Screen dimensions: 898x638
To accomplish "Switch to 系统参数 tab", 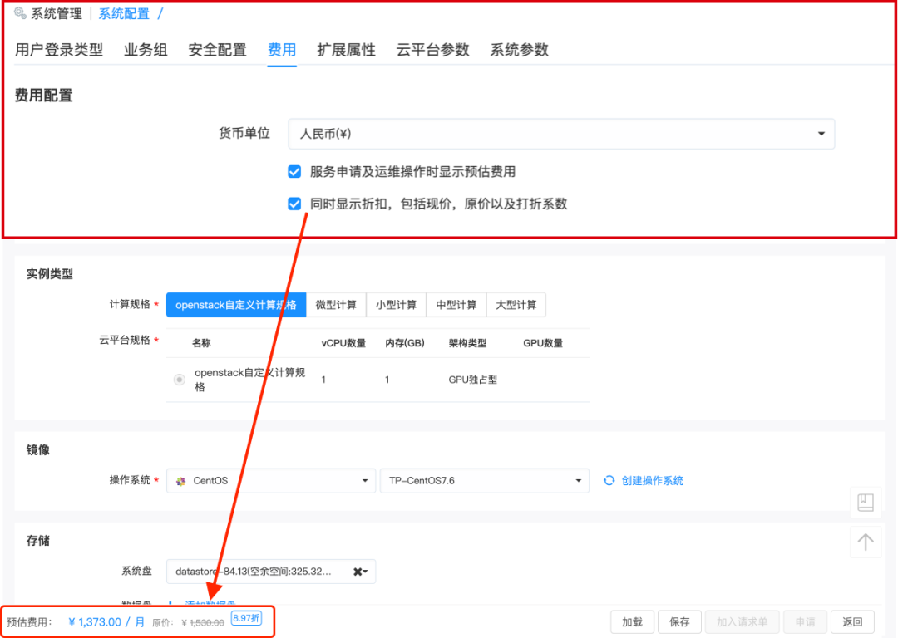I will pyautogui.click(x=520, y=50).
